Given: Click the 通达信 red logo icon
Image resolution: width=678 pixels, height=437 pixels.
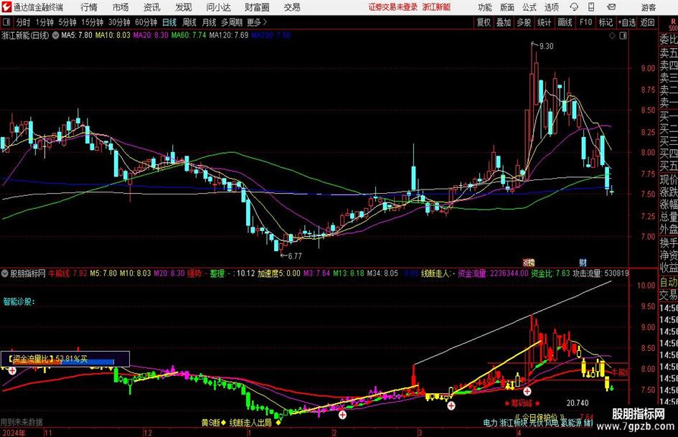Looking at the screenshot, I should [x=6, y=7].
